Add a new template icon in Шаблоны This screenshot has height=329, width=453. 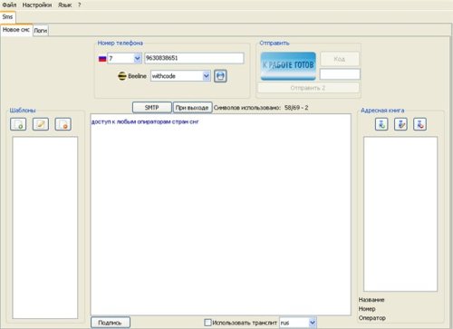pyautogui.click(x=18, y=124)
